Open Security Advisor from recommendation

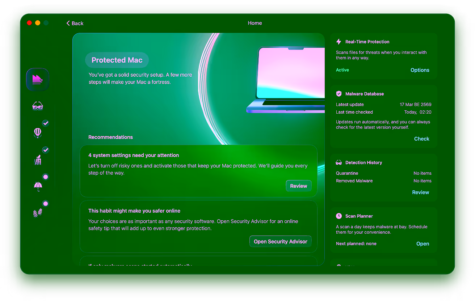tap(281, 241)
